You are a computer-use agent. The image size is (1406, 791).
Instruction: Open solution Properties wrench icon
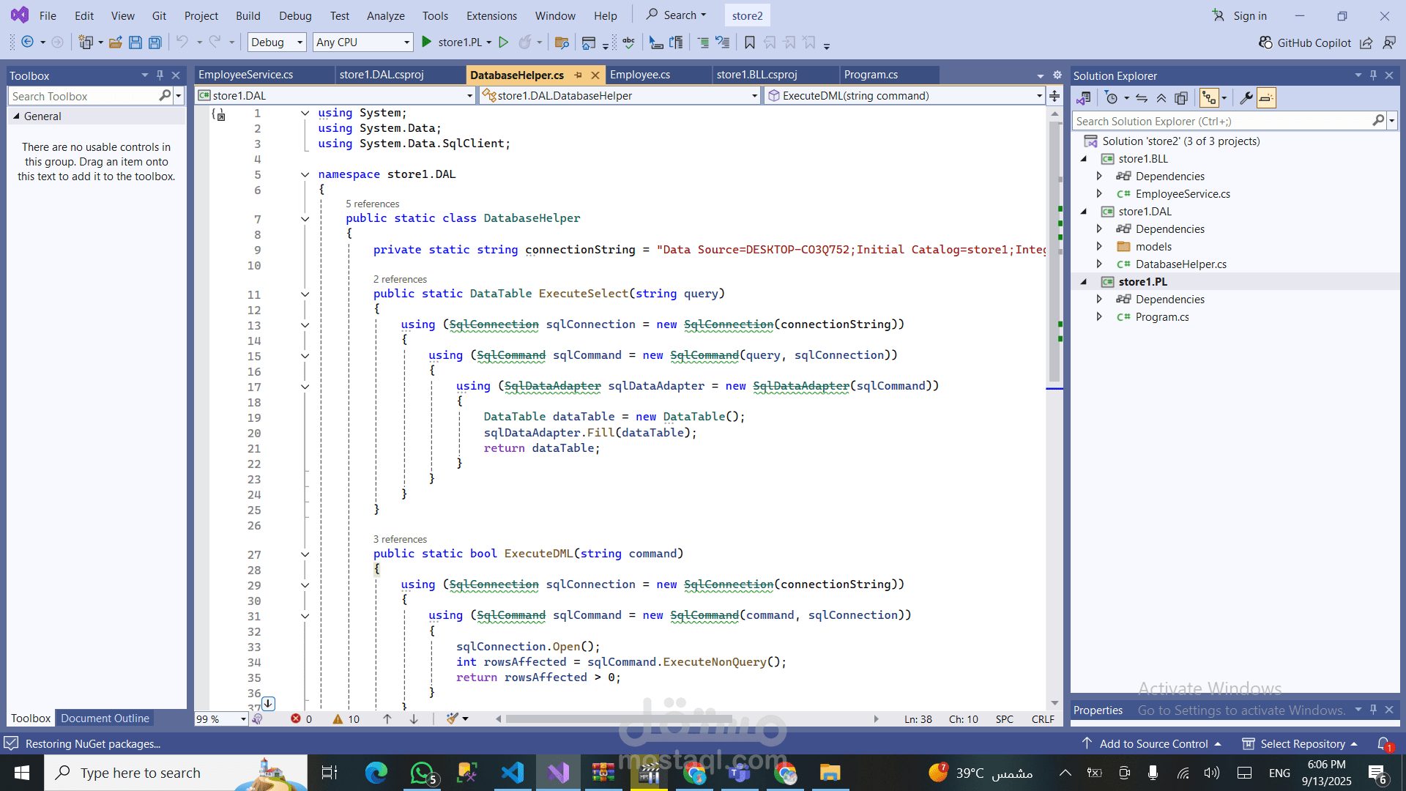(1246, 98)
